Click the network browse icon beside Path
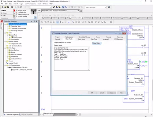This screenshot has width=153, height=117. click(x=81, y=11)
